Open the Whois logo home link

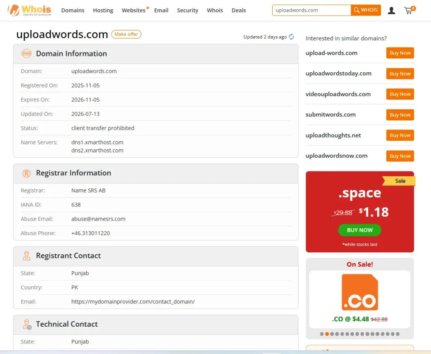point(29,11)
